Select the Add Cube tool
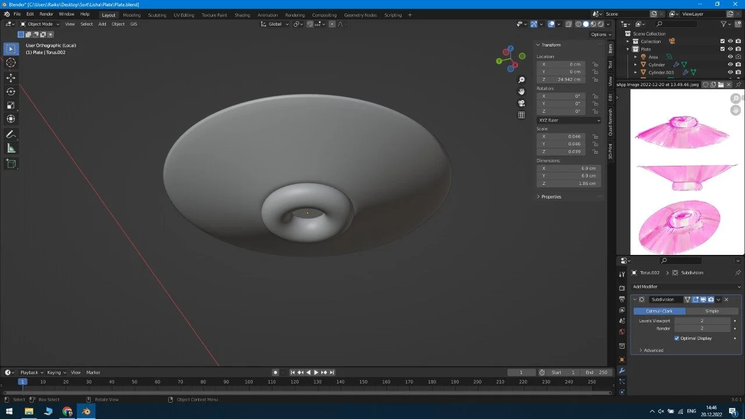745x419 pixels. click(11, 164)
